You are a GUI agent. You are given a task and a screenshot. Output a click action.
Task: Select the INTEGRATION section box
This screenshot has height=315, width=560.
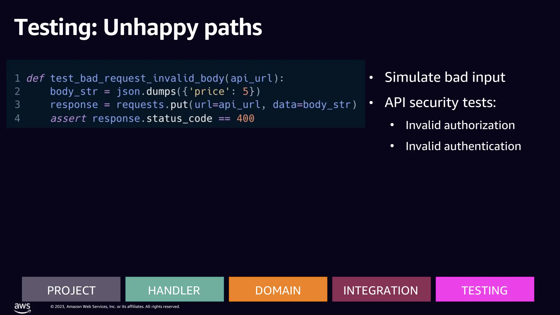(x=381, y=289)
